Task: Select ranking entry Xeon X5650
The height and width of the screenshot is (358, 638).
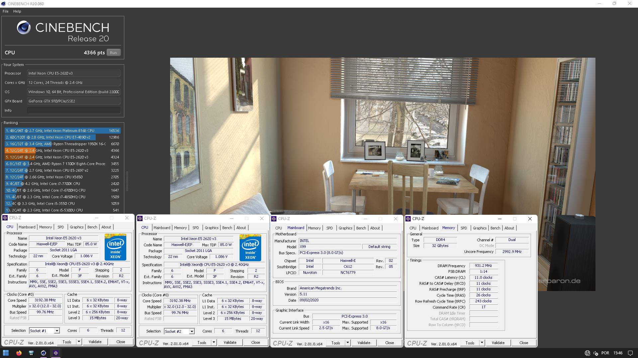Action: [62, 177]
